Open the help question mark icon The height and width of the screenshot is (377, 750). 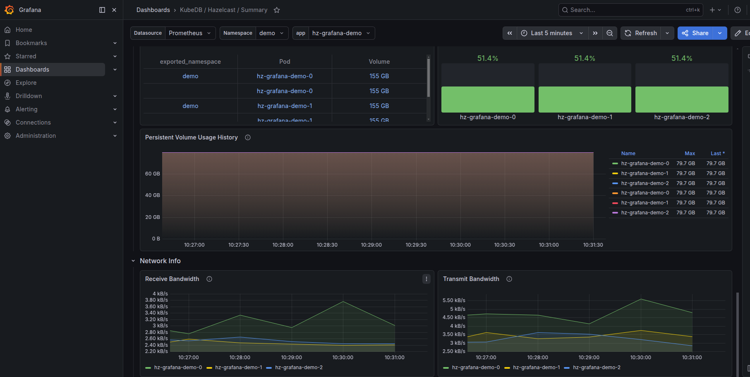[738, 10]
